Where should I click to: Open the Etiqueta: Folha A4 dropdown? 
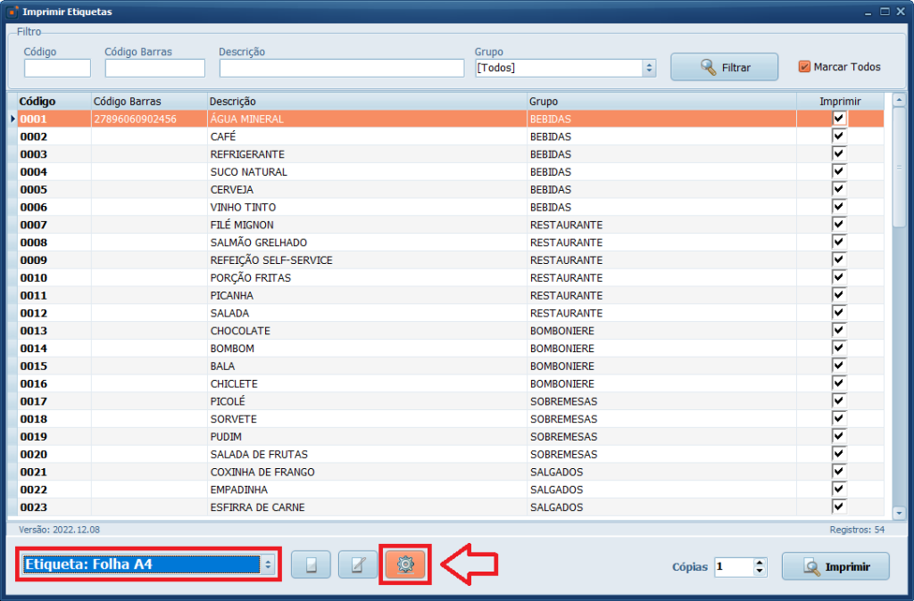point(147,564)
